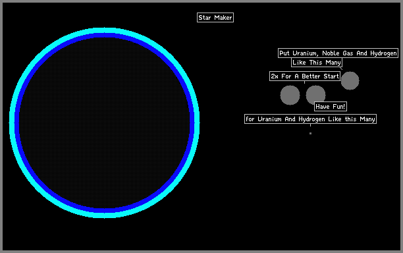
Task: Click the gray left border wall
Action: click(1, 126)
